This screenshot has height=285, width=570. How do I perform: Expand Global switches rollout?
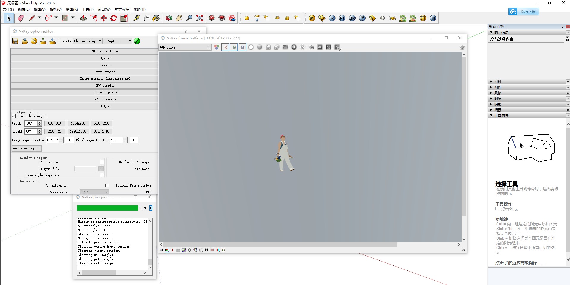coord(85,51)
